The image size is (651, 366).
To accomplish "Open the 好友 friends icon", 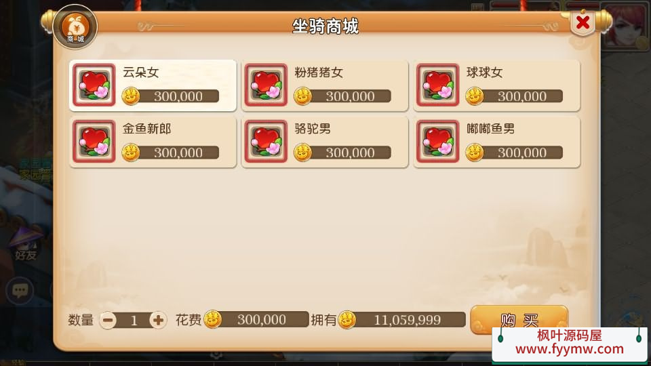I will pyautogui.click(x=26, y=245).
